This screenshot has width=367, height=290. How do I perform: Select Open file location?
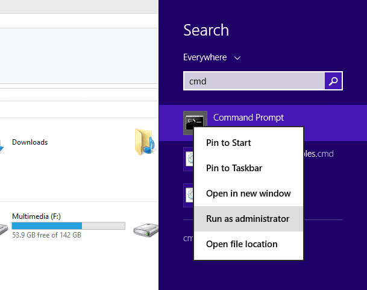pyautogui.click(x=248, y=244)
